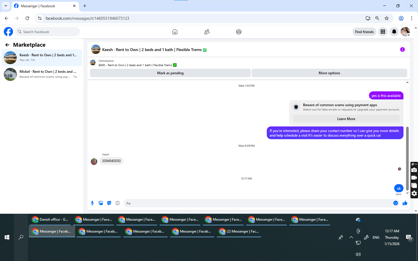Image resolution: width=418 pixels, height=261 pixels.
Task: Click Keesh's avatar beside phone number message
Action: tap(94, 162)
